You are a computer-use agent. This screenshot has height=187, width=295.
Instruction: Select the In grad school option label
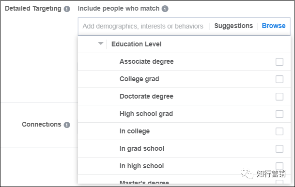point(142,148)
